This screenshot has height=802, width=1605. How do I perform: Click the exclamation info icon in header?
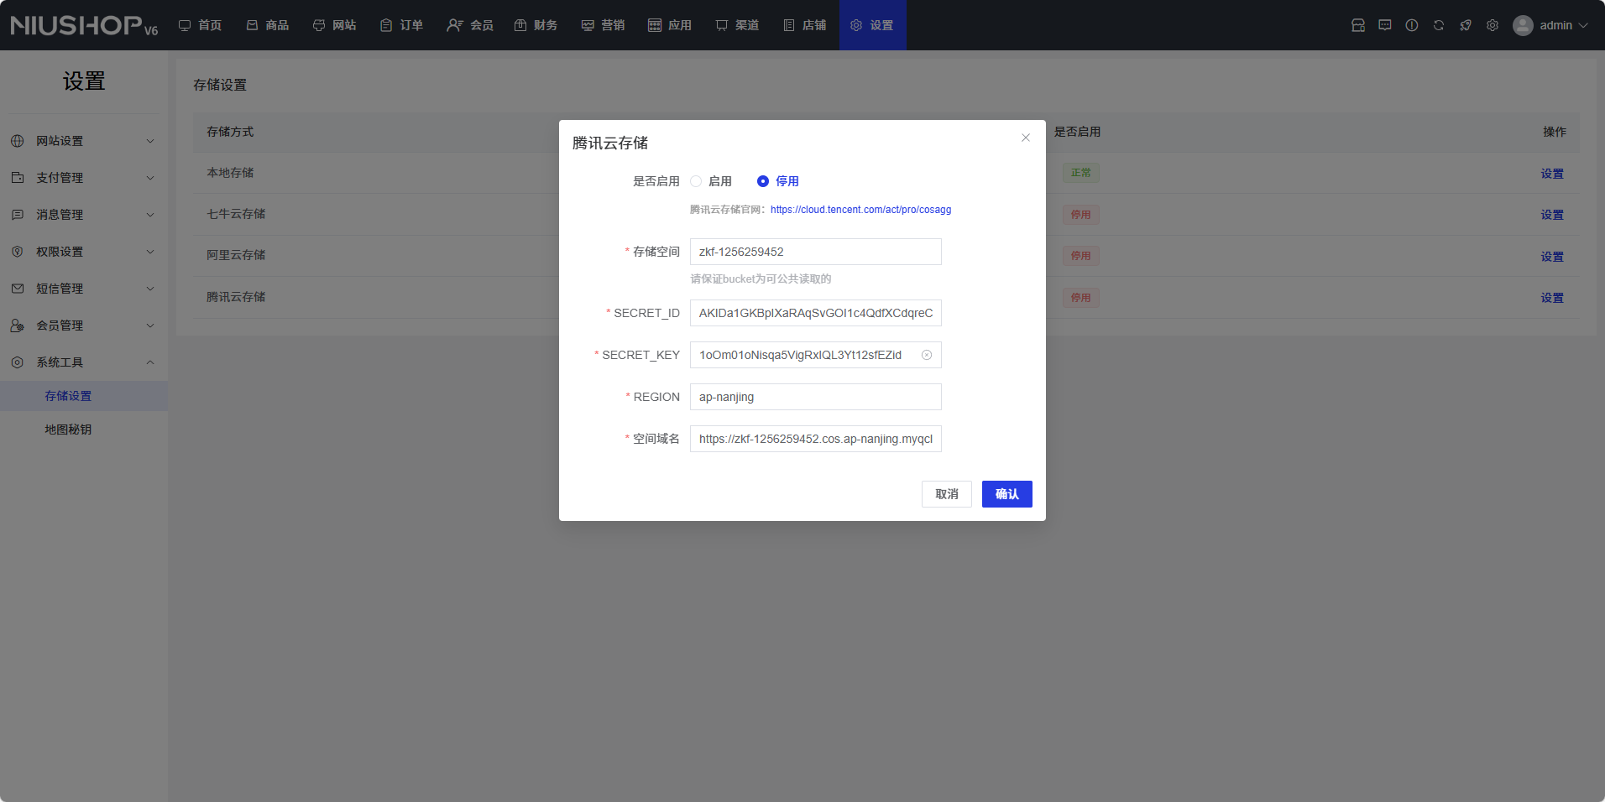click(1411, 25)
